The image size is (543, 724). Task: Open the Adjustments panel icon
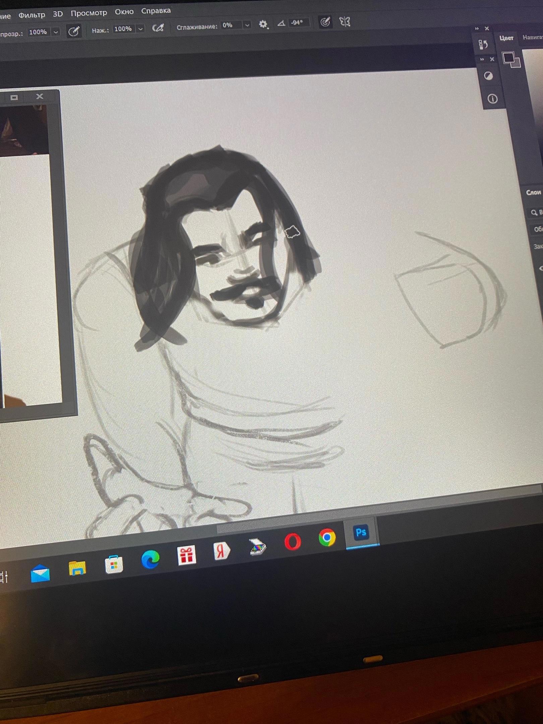489,76
